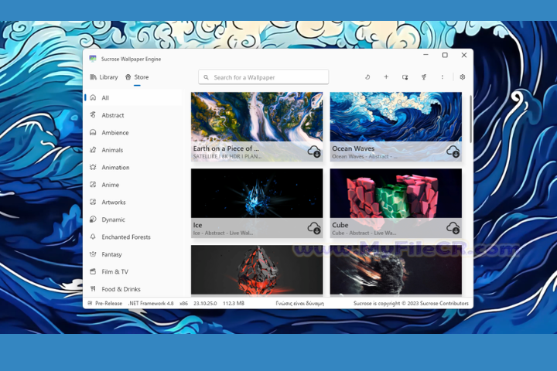Screen dimensions: 557x371
Task: Open the Ocean Waves wallpaper thumbnail
Action: [x=395, y=117]
